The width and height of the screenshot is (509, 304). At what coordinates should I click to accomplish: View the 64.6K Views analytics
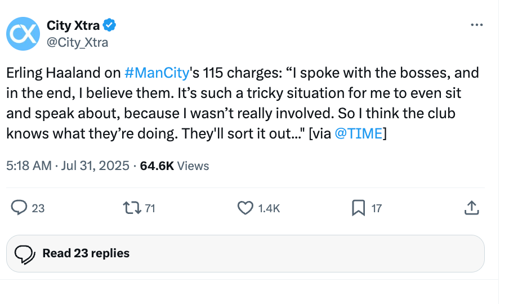[x=175, y=166]
